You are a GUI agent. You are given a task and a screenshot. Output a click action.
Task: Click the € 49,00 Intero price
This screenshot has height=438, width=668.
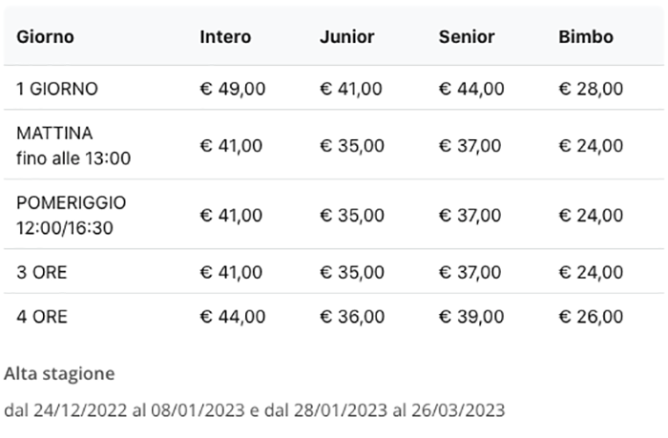point(231,89)
